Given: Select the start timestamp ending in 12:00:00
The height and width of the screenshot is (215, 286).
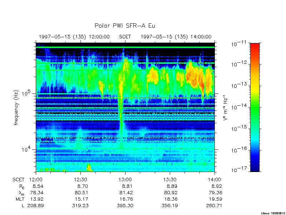Looking at the screenshot, I should coord(74,37).
